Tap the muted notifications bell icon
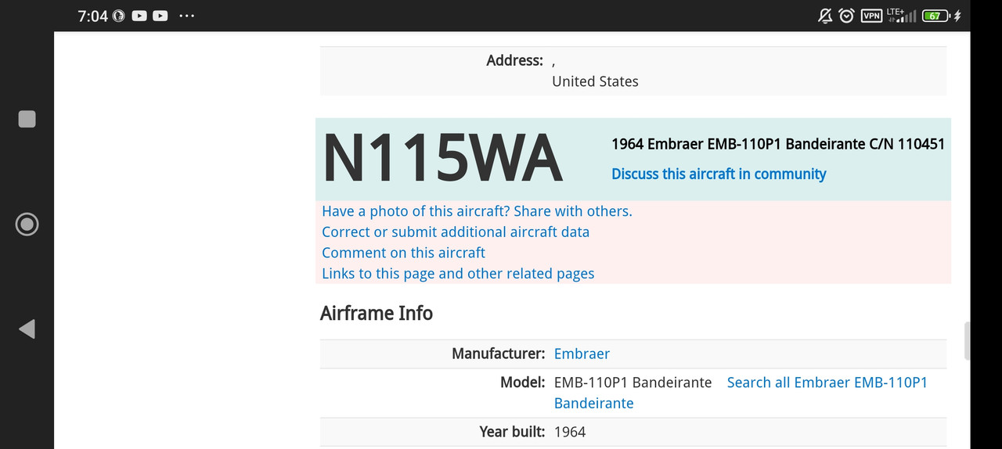This screenshot has height=449, width=1002. (825, 16)
